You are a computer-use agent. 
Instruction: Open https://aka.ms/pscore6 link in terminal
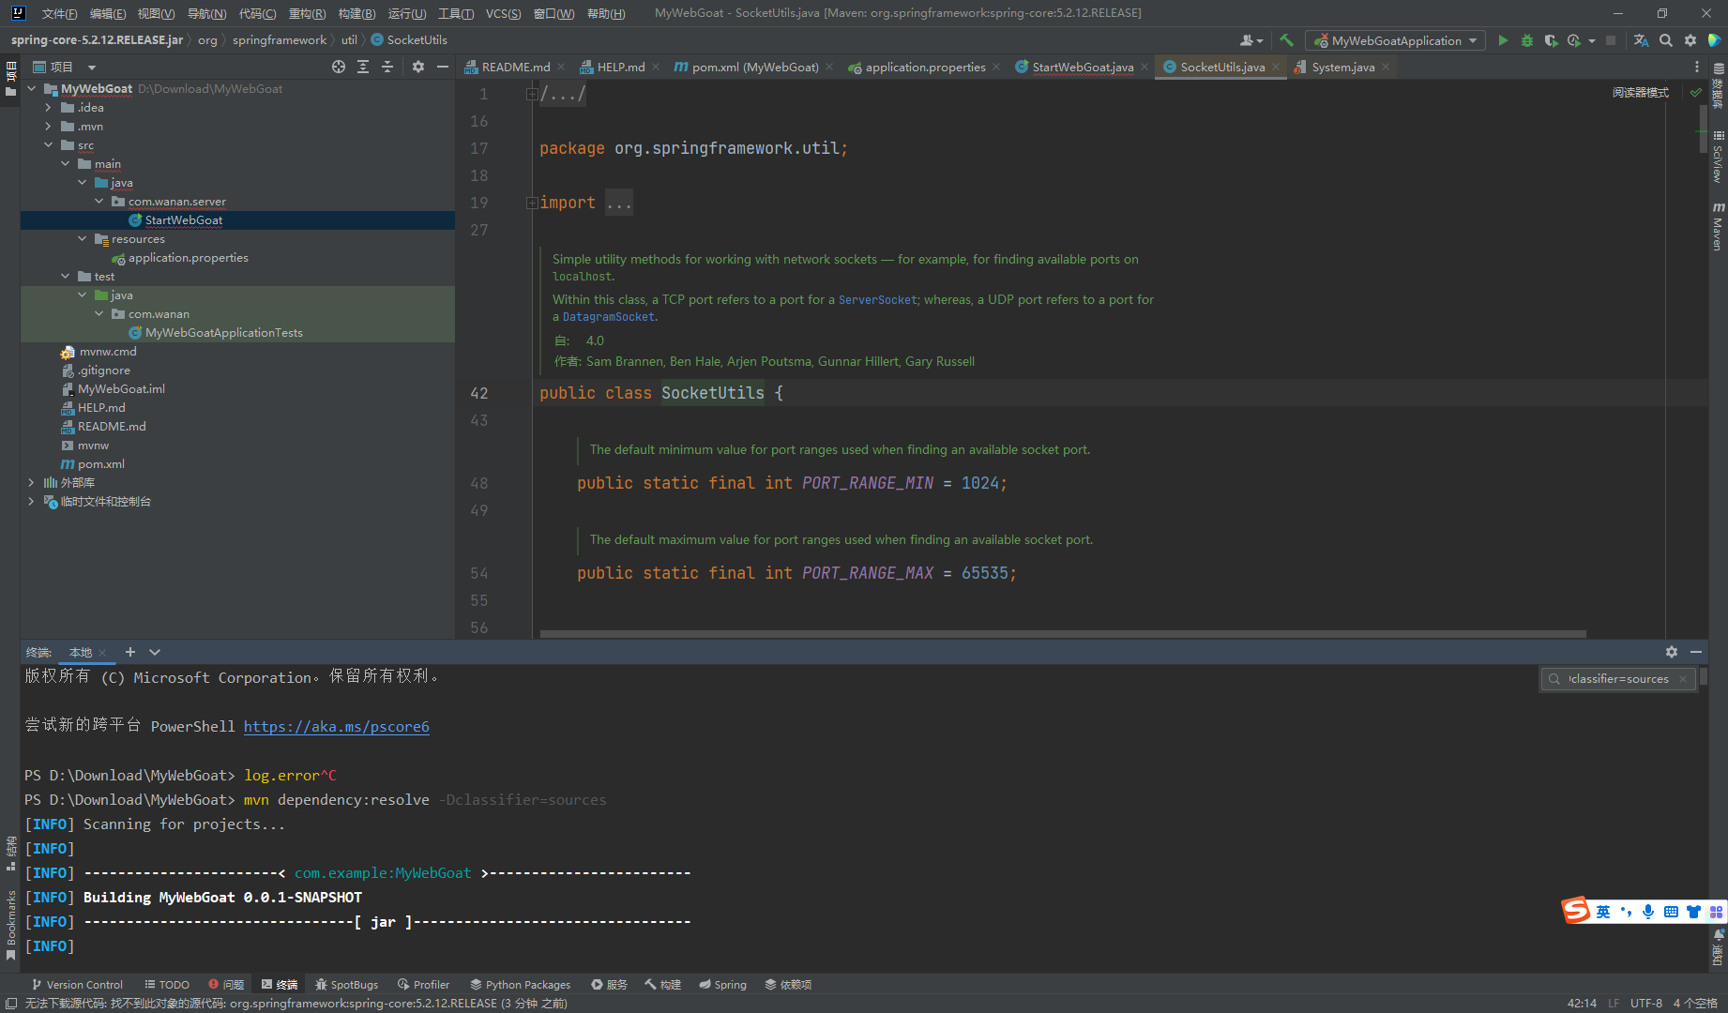coord(336,727)
